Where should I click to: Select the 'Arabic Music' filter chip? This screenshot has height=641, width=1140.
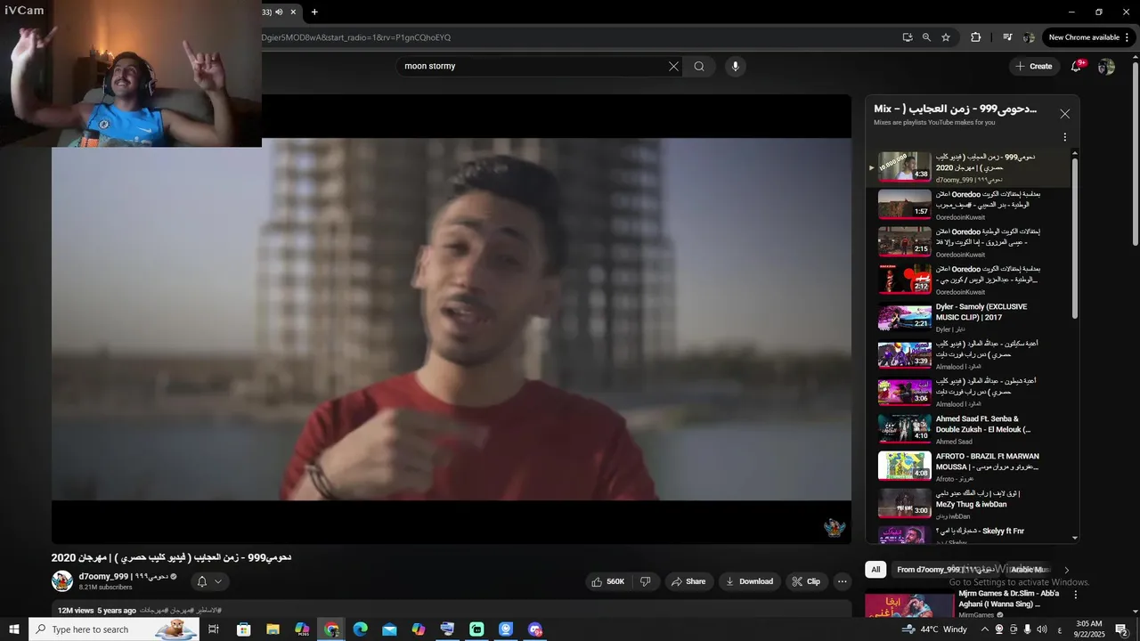1030,570
